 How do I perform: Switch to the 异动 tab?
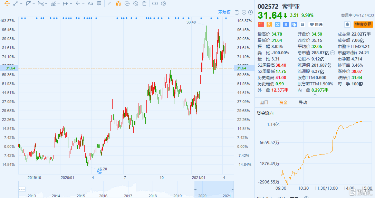(303, 103)
